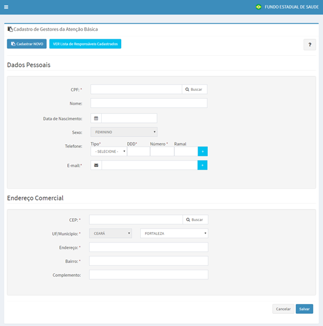Open the phone Tipo SELECIONE dropdown
The width and height of the screenshot is (323, 326).
pos(108,151)
